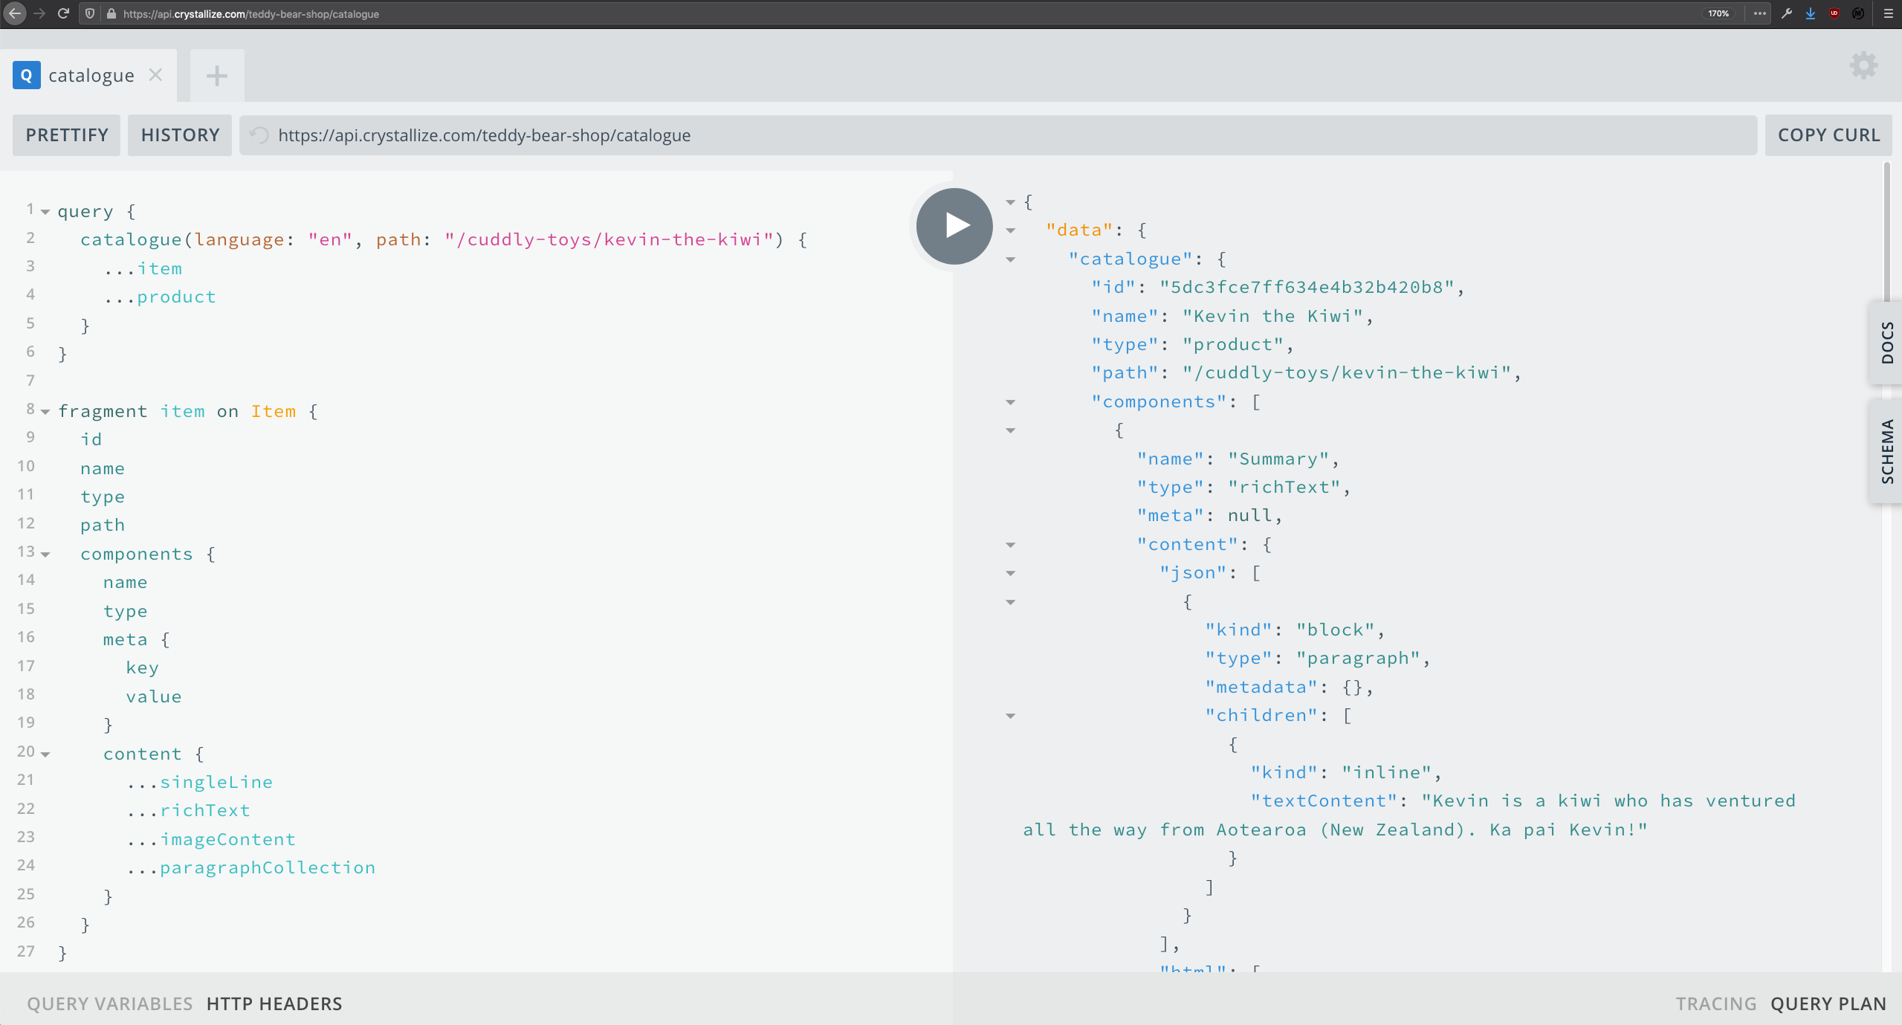Click the "Kevin the Kiwi" value in the response
The height and width of the screenshot is (1025, 1902).
1272,316
